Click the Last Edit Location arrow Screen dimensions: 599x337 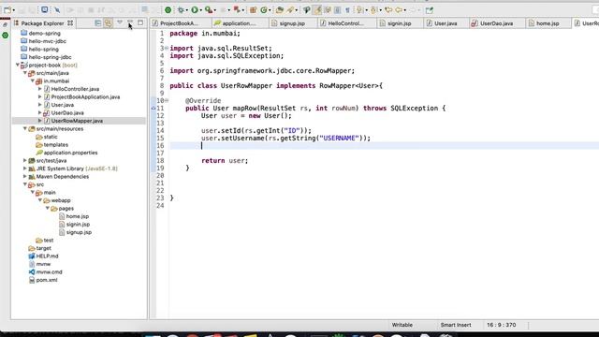pos(388,10)
